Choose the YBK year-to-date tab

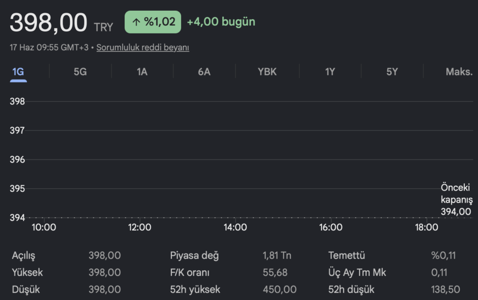[267, 72]
